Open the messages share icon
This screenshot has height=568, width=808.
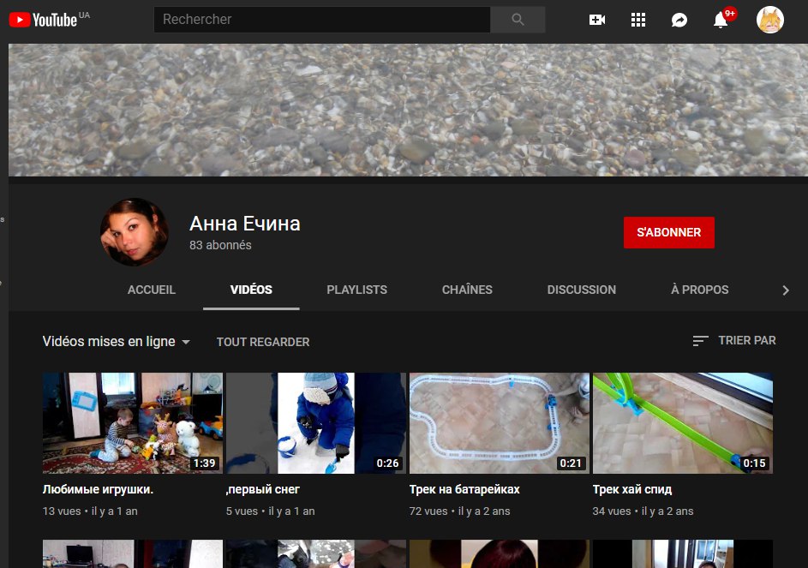[x=679, y=20]
